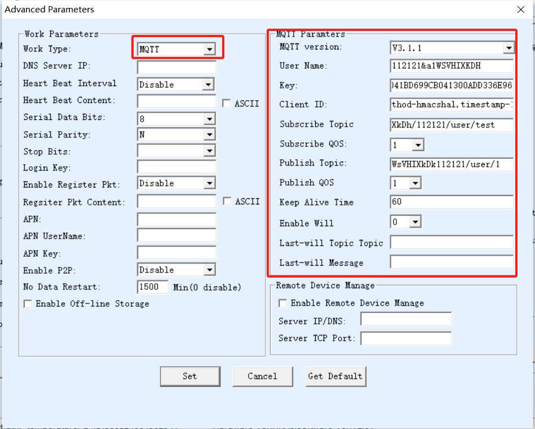Click the Subscribe Topic field
This screenshot has width=535, height=429.
pyautogui.click(x=452, y=125)
